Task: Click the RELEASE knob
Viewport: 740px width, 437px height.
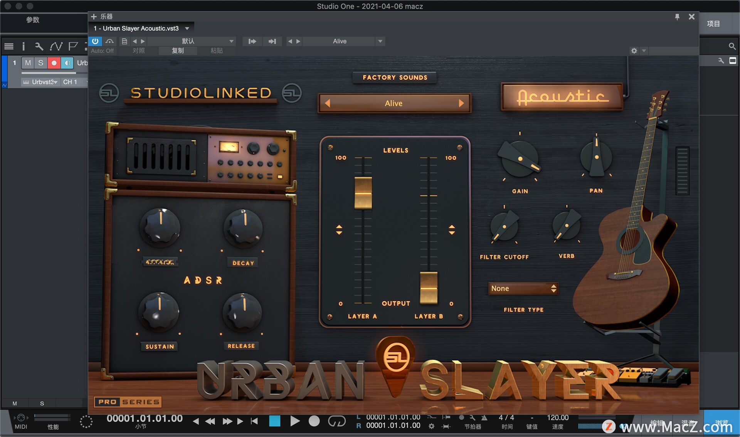Action: [242, 312]
